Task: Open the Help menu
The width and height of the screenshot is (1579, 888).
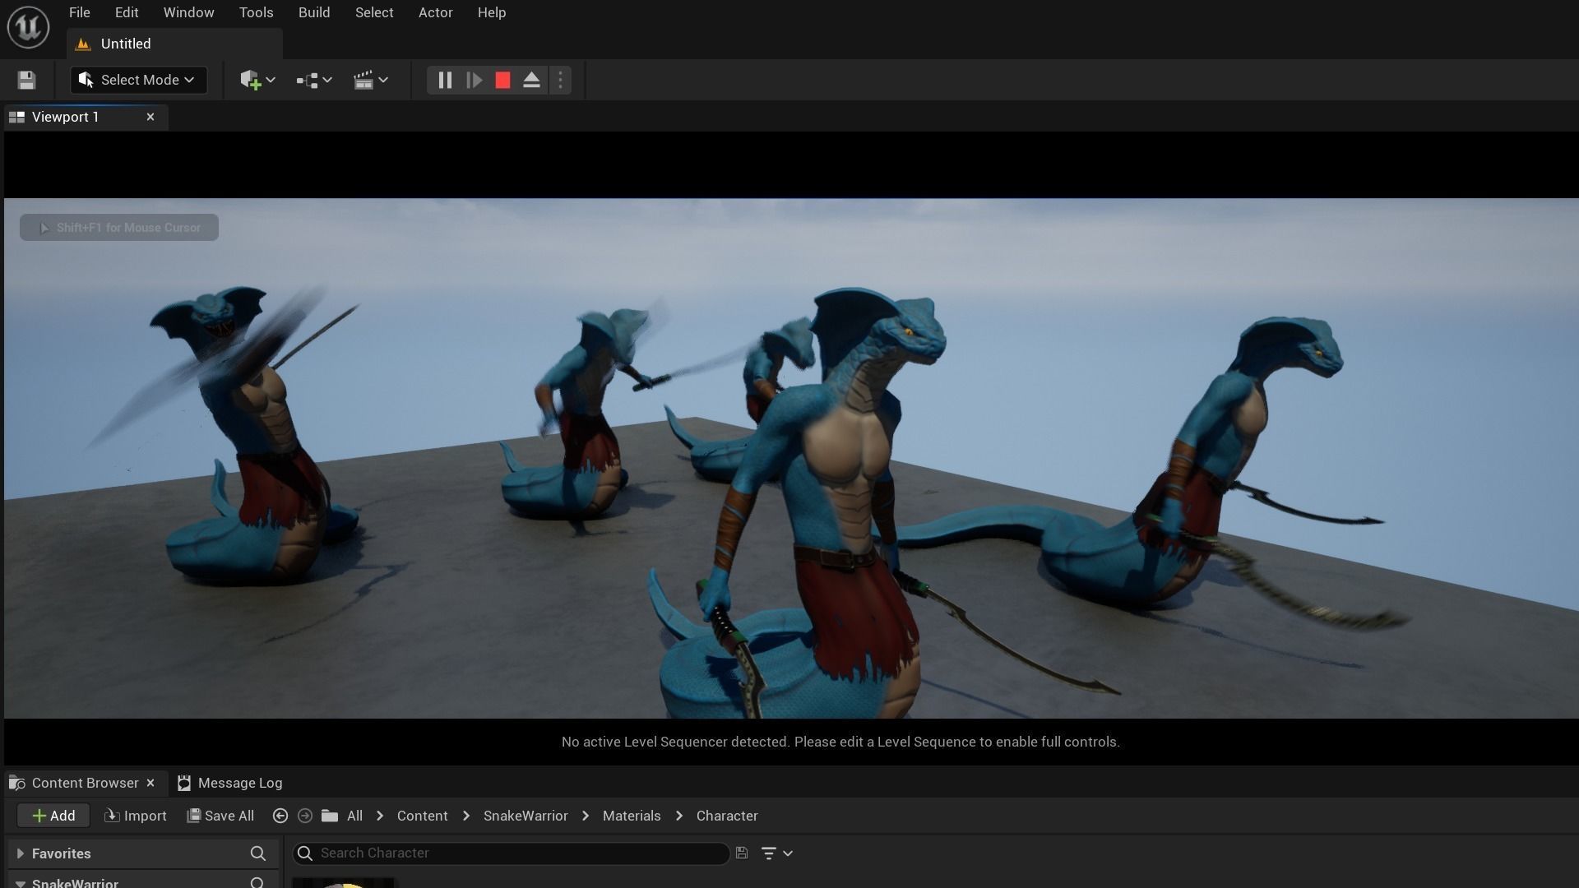Action: tap(492, 12)
